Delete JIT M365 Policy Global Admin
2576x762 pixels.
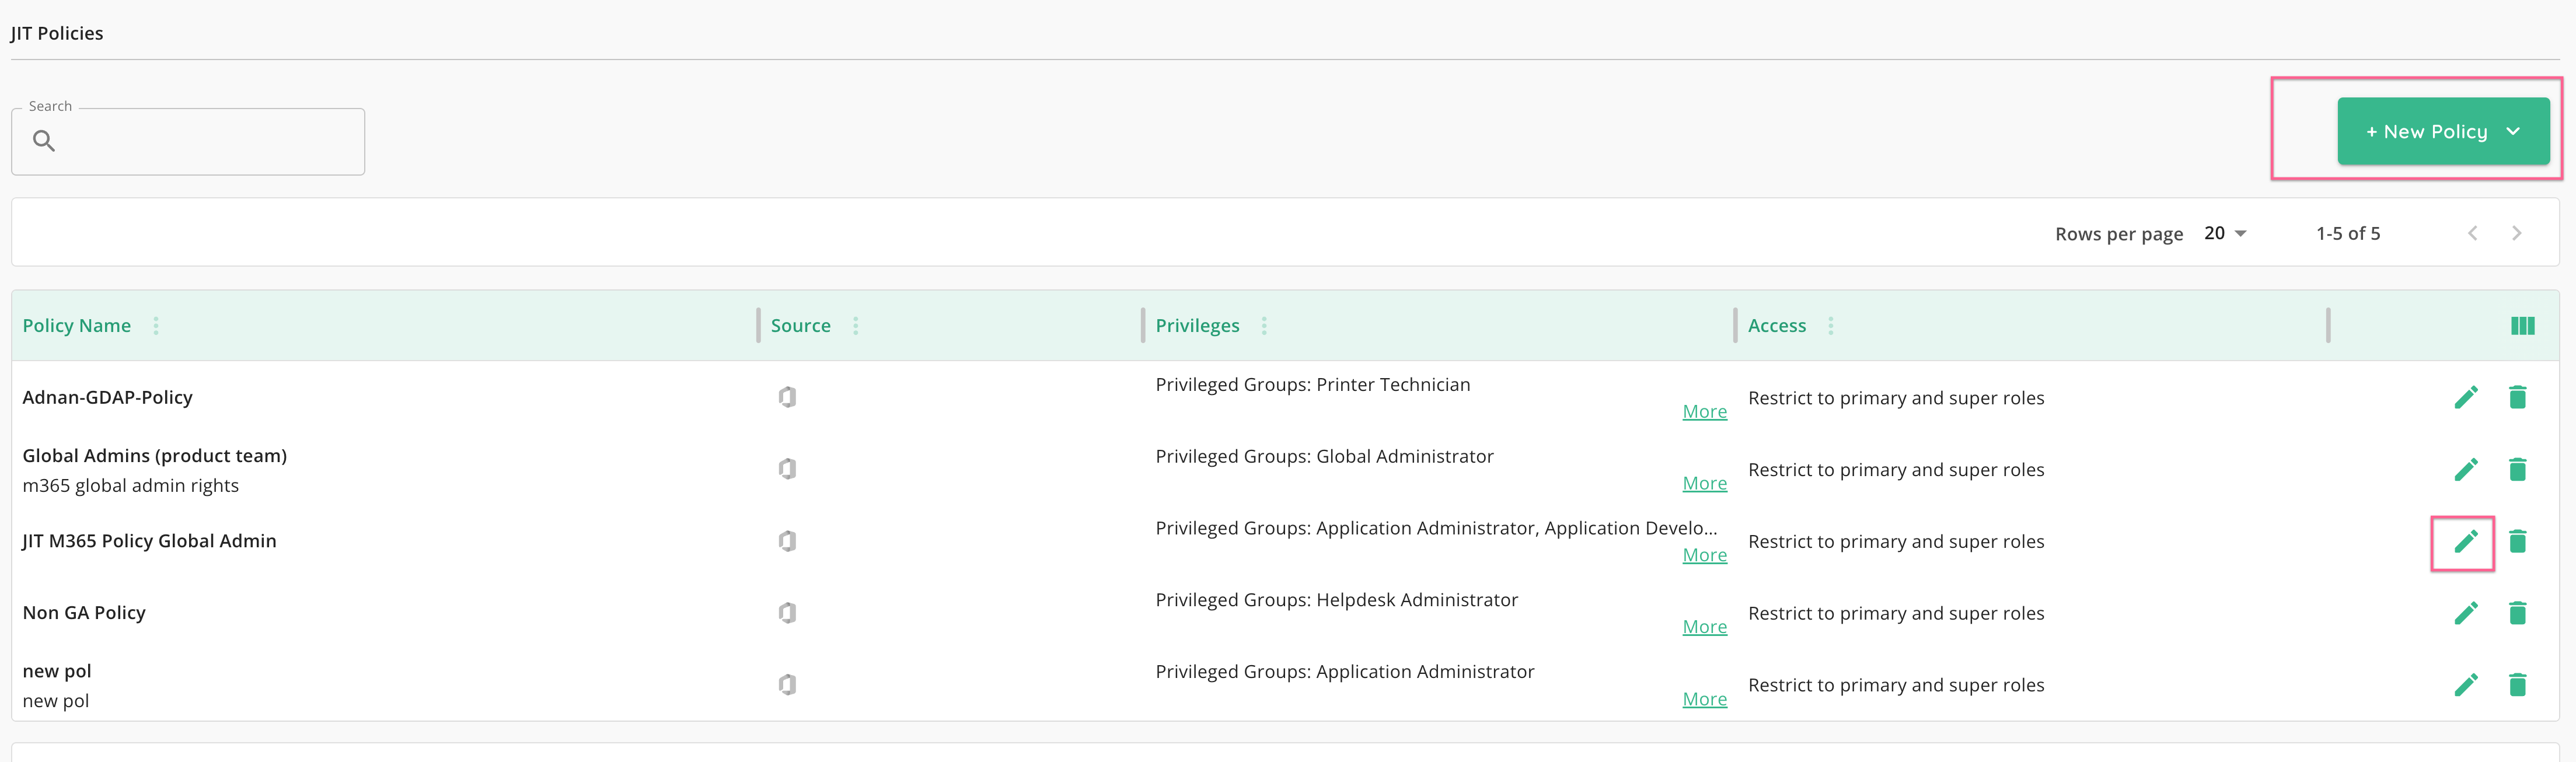(x=2517, y=542)
